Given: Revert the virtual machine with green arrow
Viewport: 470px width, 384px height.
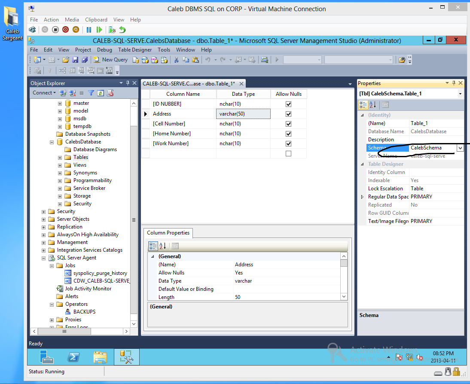Looking at the screenshot, I should 122,30.
